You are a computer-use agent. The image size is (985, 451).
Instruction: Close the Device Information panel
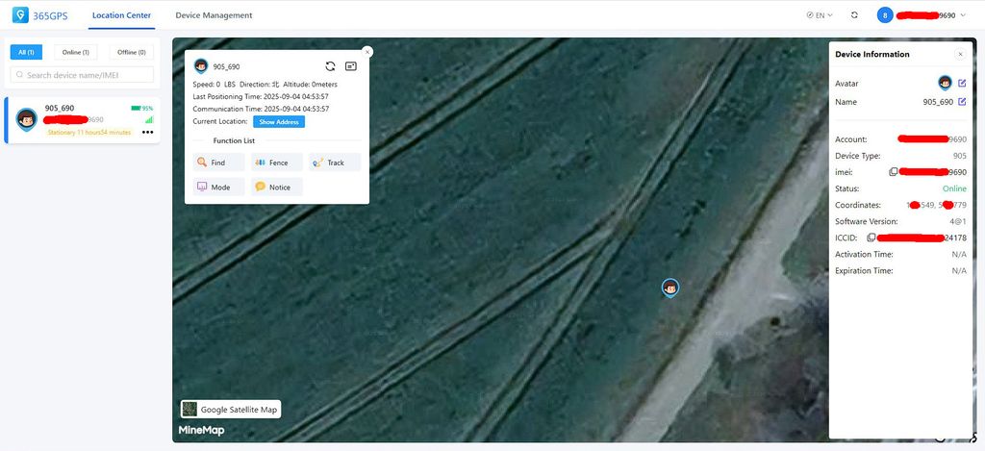point(960,54)
